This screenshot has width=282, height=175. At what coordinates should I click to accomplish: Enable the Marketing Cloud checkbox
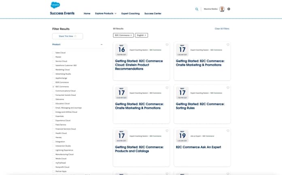pyautogui.click(x=53, y=70)
